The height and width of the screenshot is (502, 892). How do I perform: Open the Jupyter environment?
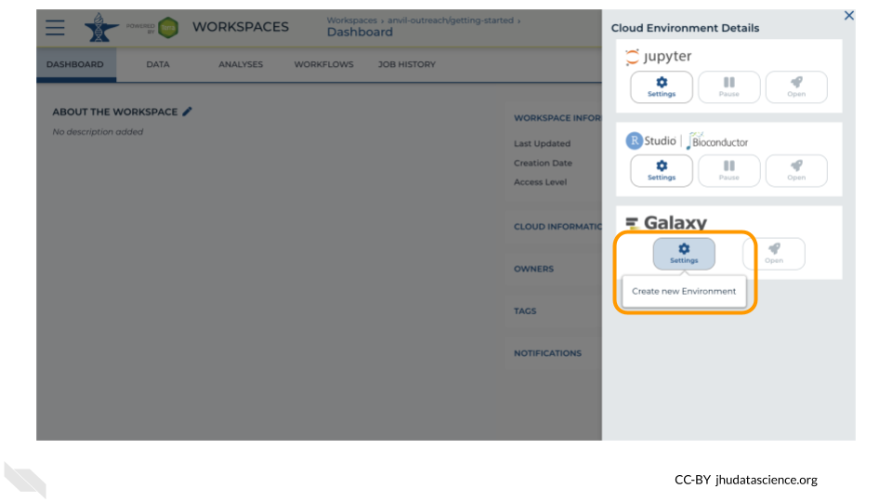[x=796, y=87]
